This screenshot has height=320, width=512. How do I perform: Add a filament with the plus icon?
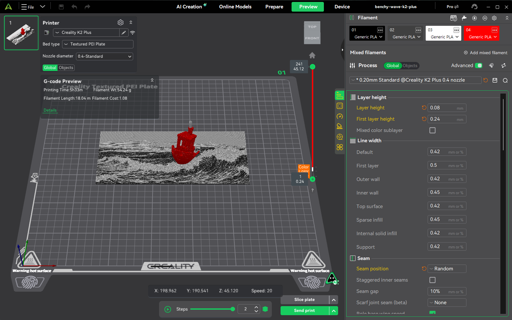click(x=475, y=18)
